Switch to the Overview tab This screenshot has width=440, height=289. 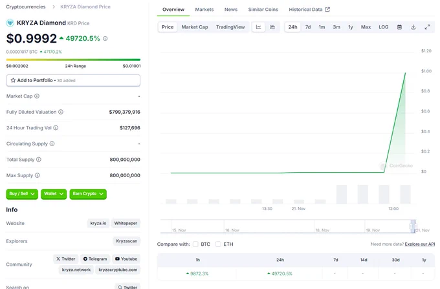173,9
